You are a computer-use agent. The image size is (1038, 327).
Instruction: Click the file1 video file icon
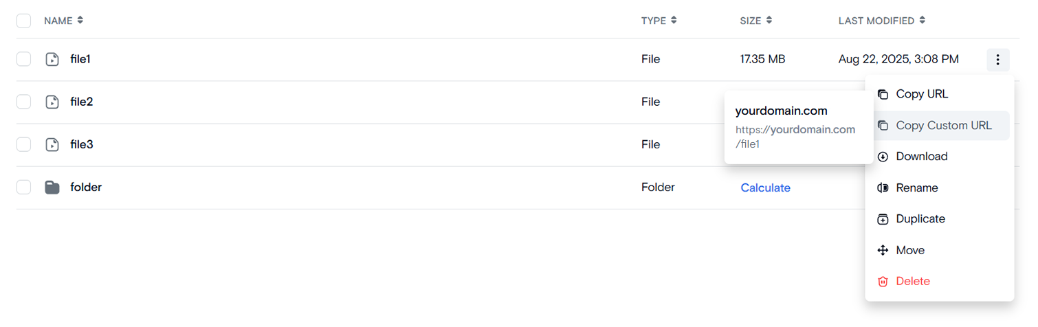coord(52,60)
